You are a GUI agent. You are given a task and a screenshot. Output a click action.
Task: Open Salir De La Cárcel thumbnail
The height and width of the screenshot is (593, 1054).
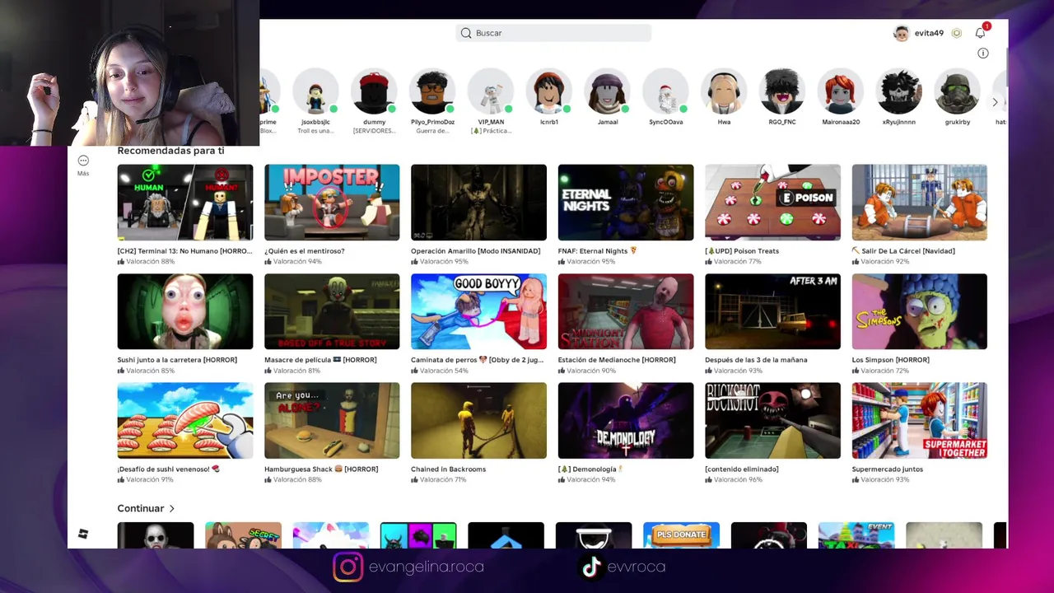pos(919,203)
